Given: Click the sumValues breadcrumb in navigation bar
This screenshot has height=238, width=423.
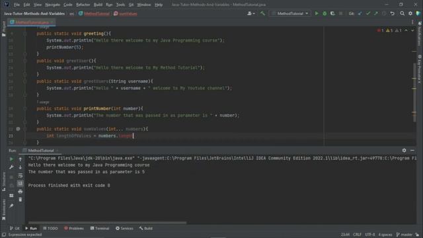Looking at the screenshot, I should pyautogui.click(x=126, y=13).
